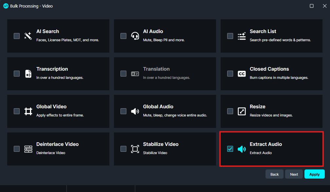The image size is (330, 192).
Task: Maximize the Bulk Processing window
Action: click(x=312, y=6)
